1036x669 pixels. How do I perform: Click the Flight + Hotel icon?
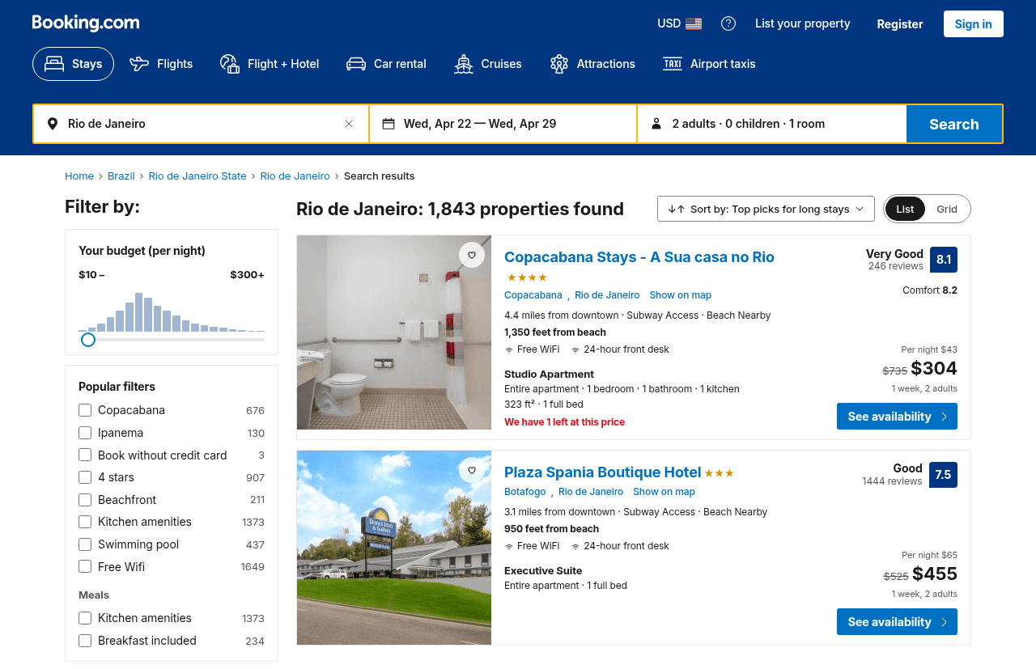click(230, 64)
